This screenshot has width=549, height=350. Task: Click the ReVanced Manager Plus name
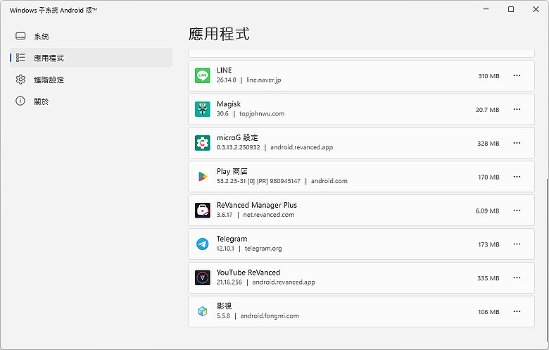(257, 205)
